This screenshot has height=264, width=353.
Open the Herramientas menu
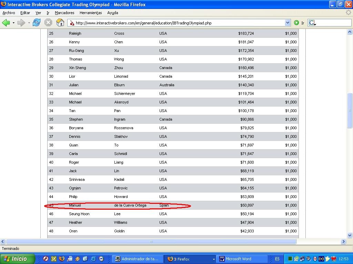tap(91, 13)
